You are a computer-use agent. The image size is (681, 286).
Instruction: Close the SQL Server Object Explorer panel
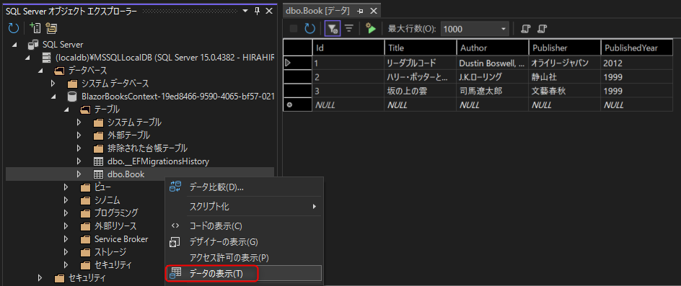[x=268, y=10]
